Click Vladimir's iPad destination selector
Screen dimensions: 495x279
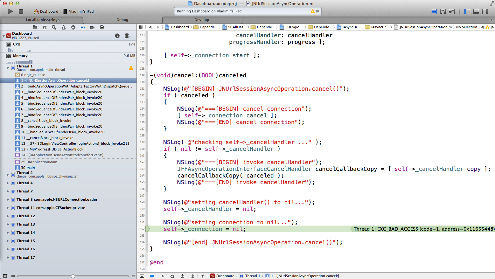click(x=78, y=11)
